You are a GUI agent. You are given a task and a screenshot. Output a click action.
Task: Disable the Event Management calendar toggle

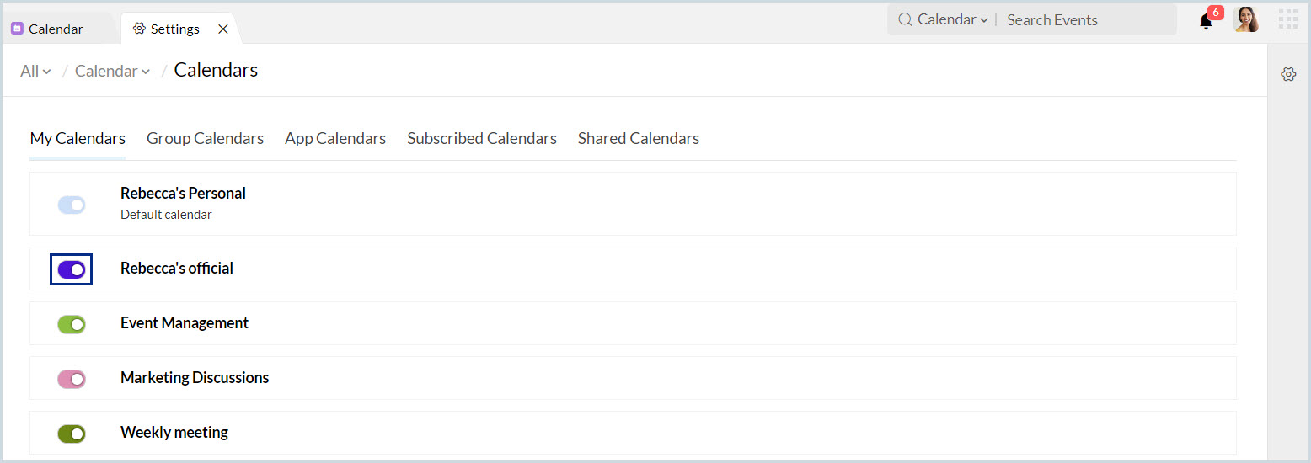72,324
